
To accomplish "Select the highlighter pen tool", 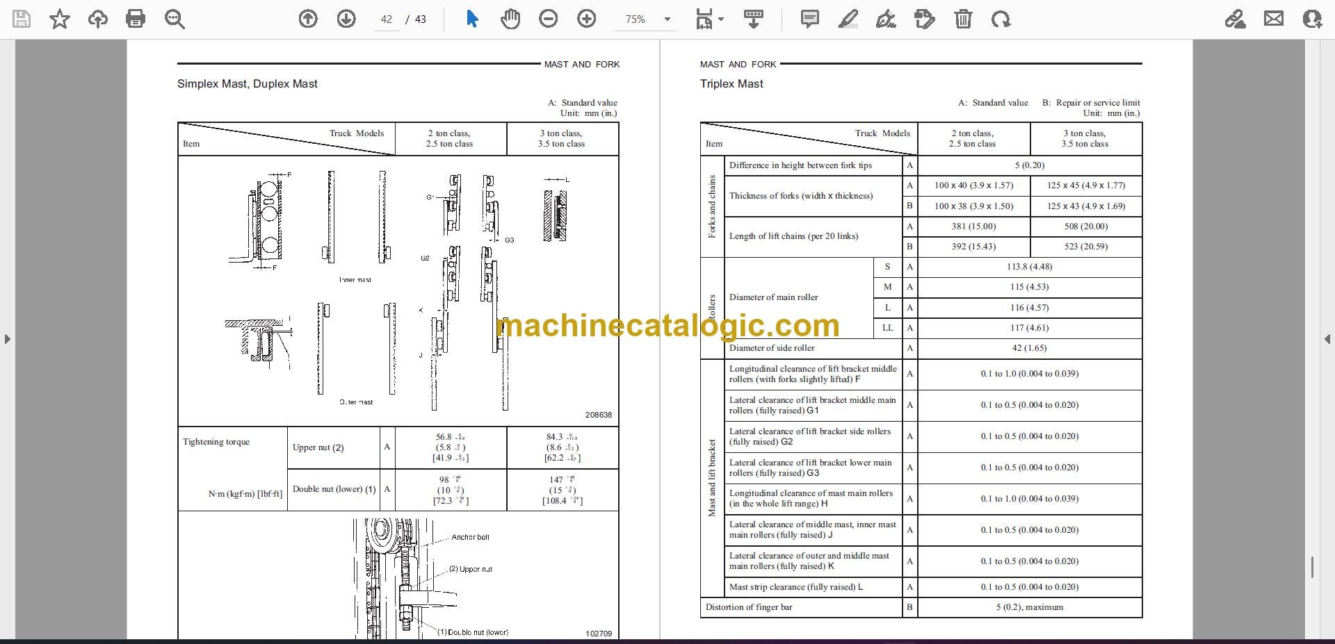I will click(x=848, y=19).
